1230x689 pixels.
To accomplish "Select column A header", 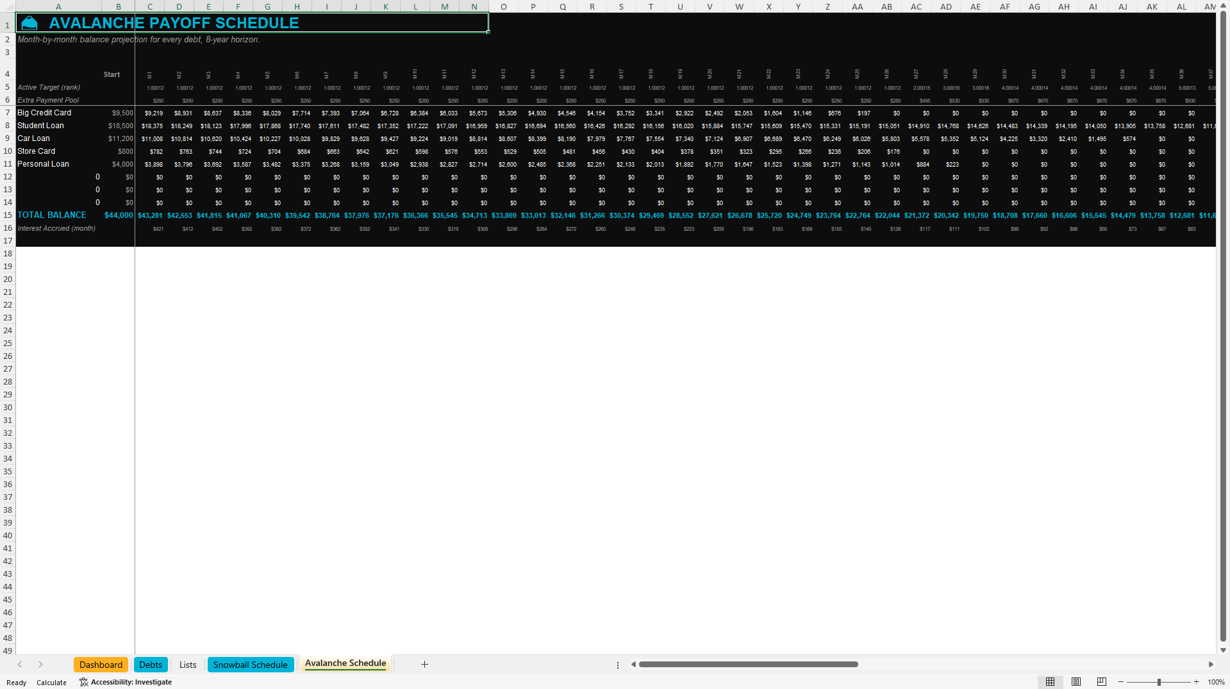I will point(58,6).
